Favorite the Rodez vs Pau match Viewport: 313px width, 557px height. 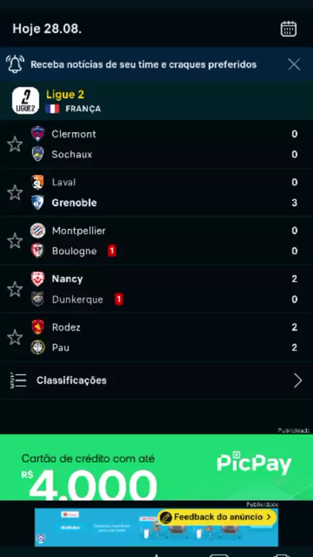pos(15,337)
